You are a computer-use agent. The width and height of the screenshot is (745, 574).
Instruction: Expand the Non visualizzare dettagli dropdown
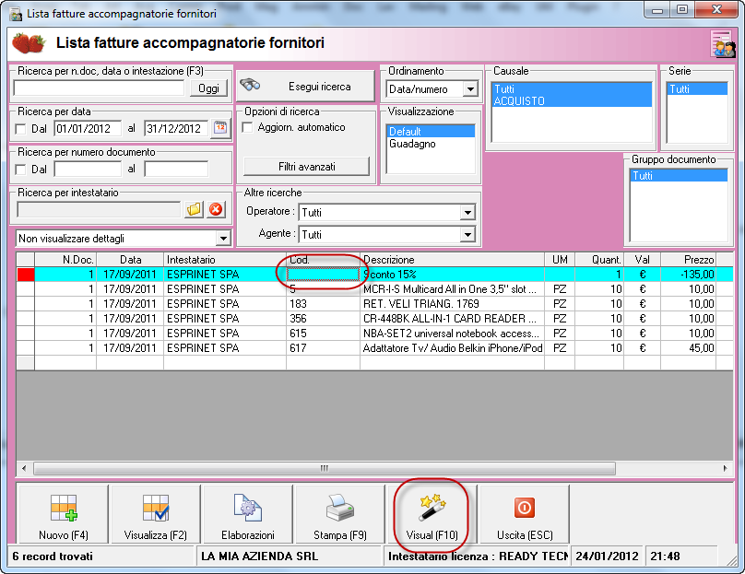click(x=223, y=239)
